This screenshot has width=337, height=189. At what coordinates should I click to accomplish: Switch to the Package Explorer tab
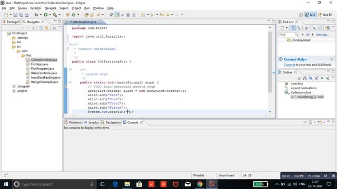tap(11, 22)
